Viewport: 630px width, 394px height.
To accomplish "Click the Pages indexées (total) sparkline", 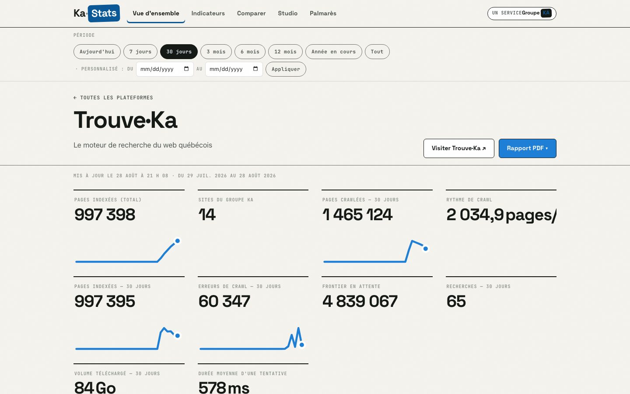I will (128, 251).
